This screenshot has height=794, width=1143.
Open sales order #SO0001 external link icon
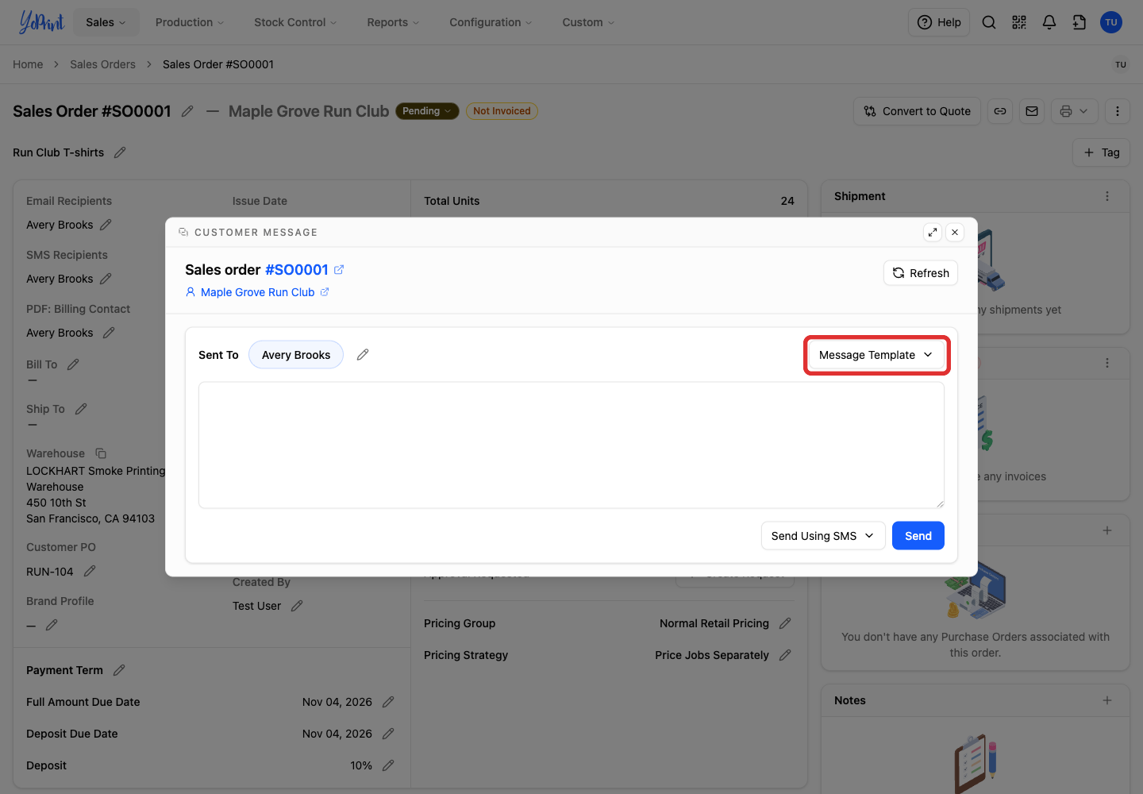point(339,270)
